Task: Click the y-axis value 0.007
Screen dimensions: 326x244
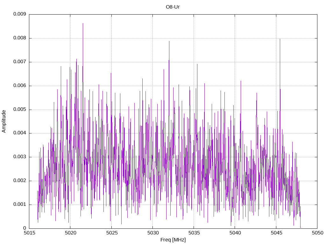Action: (19, 62)
